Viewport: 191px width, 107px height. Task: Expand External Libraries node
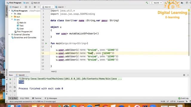(9, 34)
